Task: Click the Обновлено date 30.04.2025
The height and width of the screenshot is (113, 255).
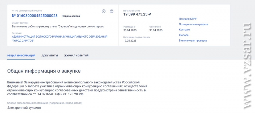Action: click(156, 30)
